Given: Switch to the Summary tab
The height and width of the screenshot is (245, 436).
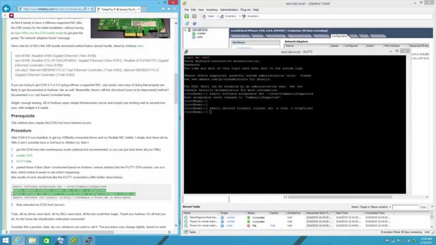Looking at the screenshot, I should click(258, 36).
